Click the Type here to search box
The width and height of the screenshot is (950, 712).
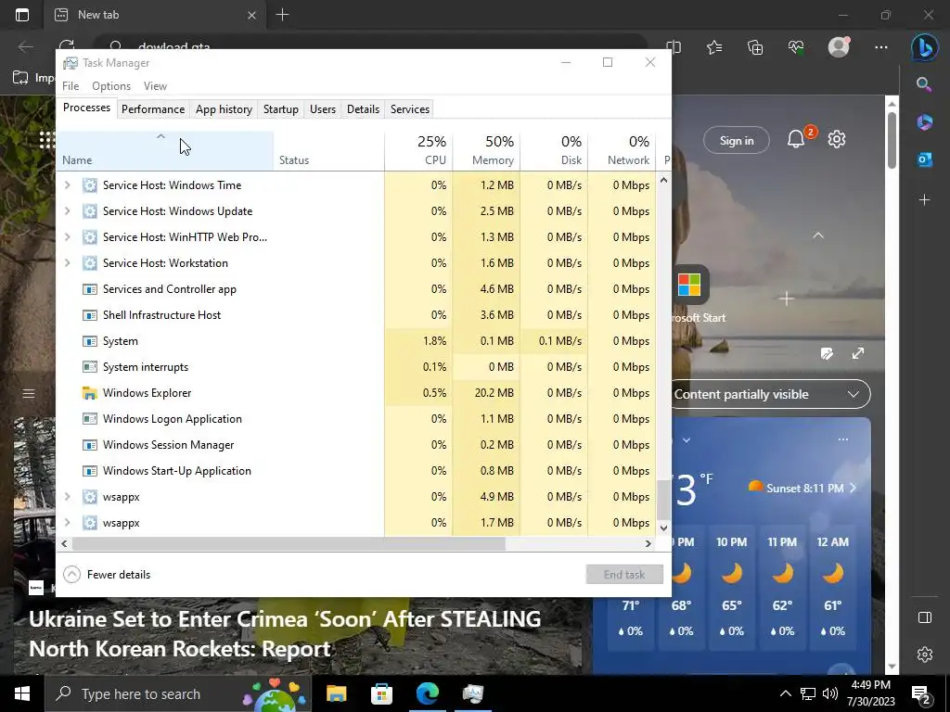[x=177, y=693]
